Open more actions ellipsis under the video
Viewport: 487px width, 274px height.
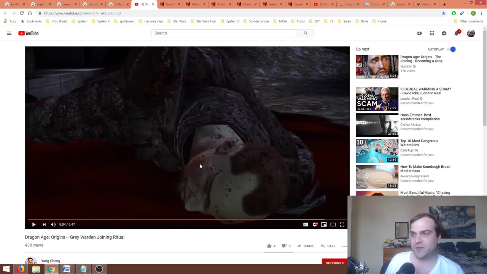[x=344, y=246]
